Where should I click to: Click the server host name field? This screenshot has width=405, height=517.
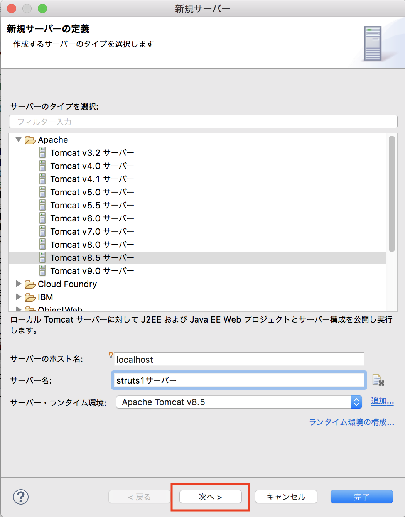pyautogui.click(x=239, y=359)
